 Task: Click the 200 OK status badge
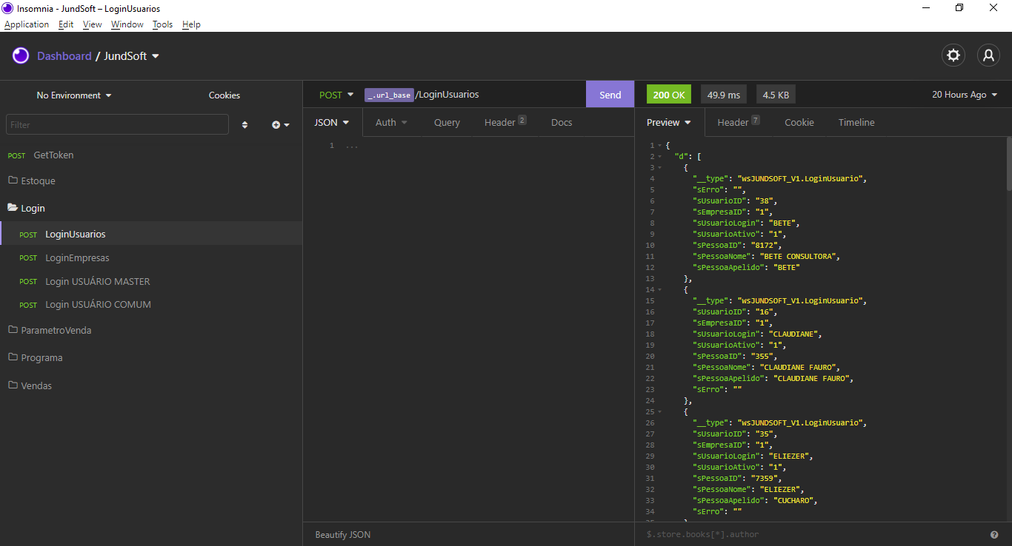coord(669,95)
